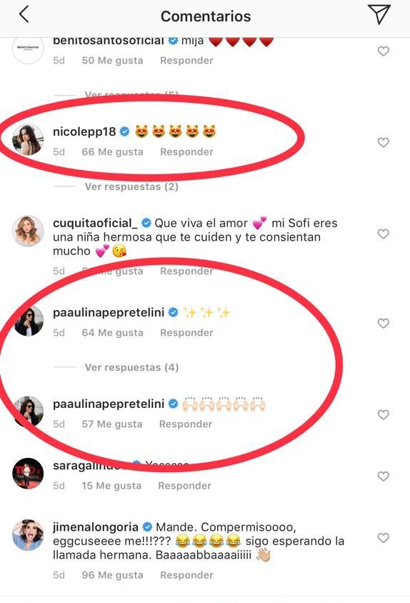410x603 pixels.
Task: Open the share paper-plane icon
Action: [x=379, y=14]
